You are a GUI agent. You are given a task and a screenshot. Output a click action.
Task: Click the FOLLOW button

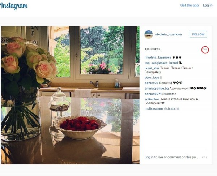click(x=198, y=34)
